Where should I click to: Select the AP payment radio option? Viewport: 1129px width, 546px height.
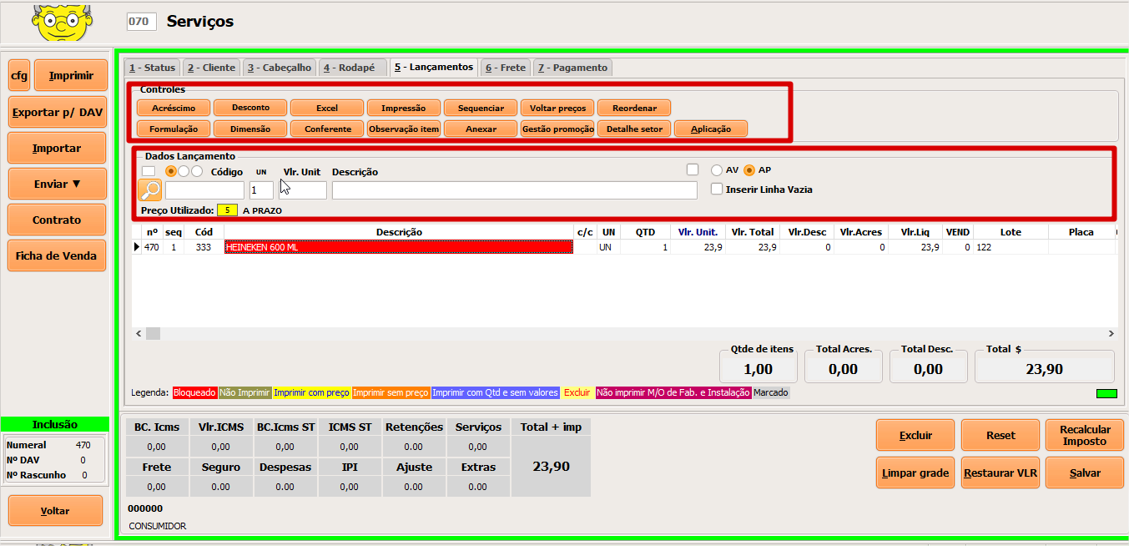click(x=748, y=170)
